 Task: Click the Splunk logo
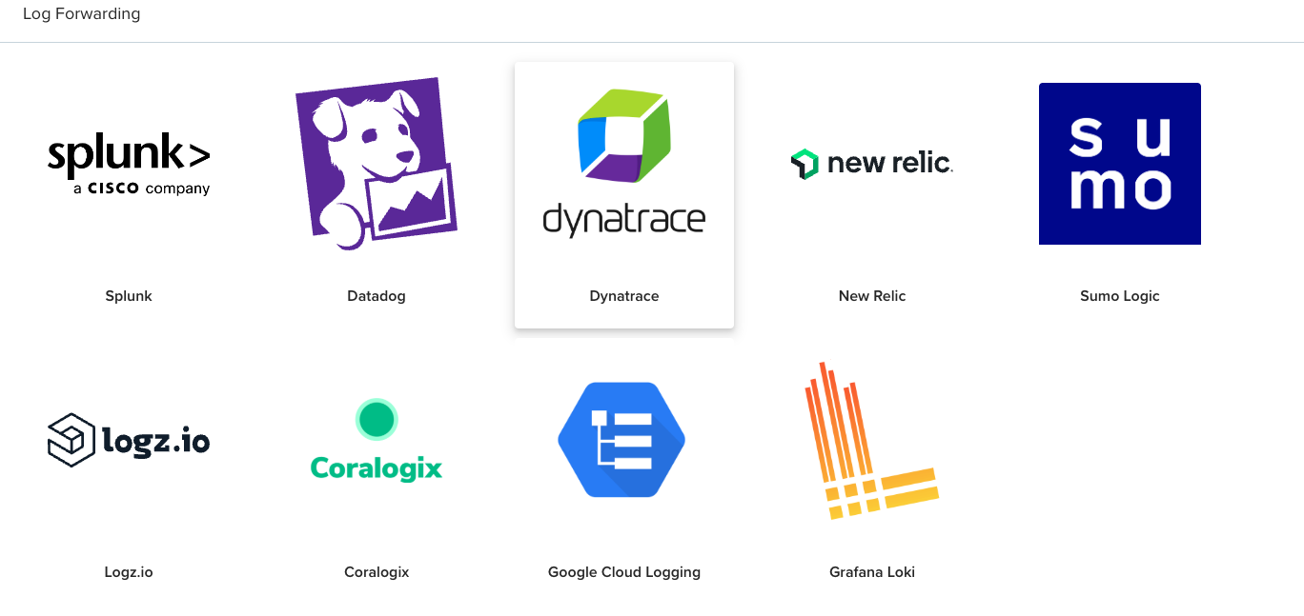129,164
